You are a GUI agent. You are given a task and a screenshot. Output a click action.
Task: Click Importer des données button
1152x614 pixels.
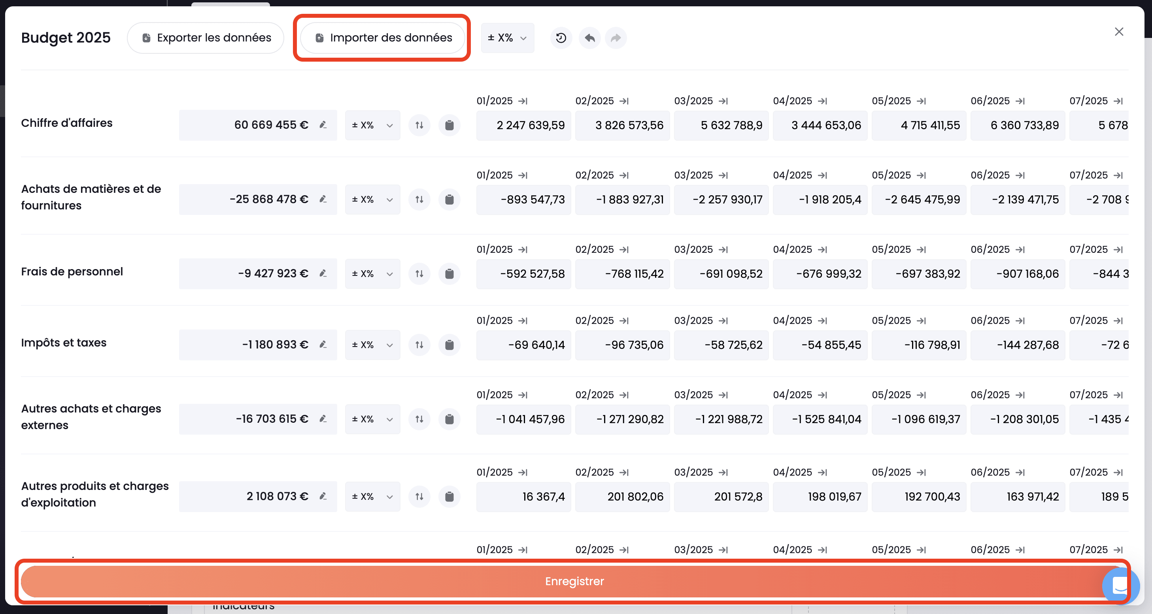(382, 38)
